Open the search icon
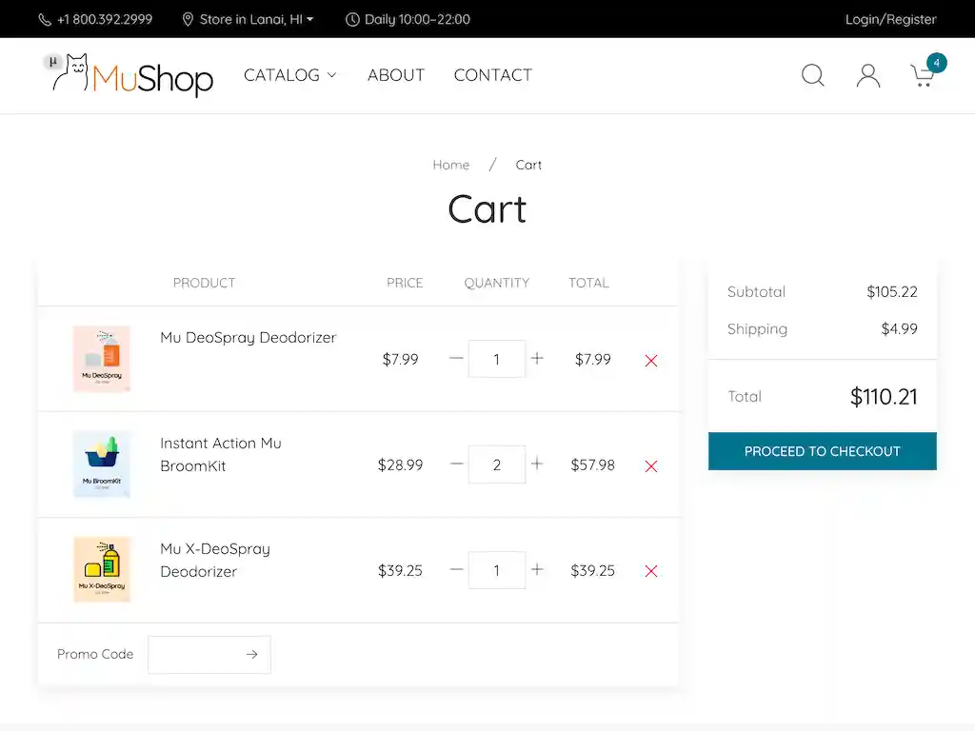Image resolution: width=975 pixels, height=731 pixels. [x=812, y=75]
